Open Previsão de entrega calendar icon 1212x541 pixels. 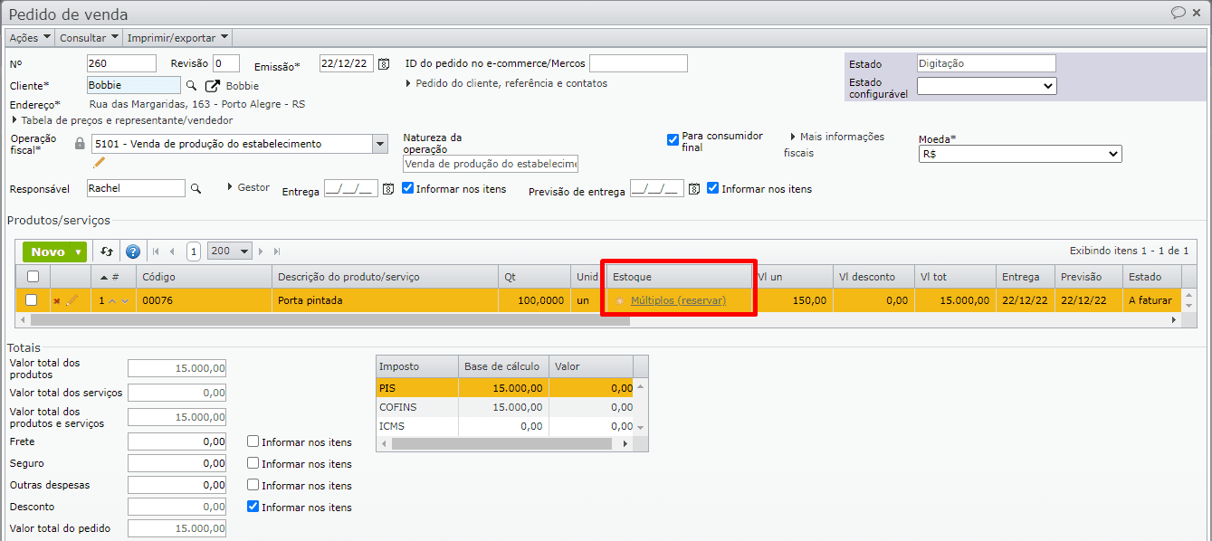[x=694, y=189]
